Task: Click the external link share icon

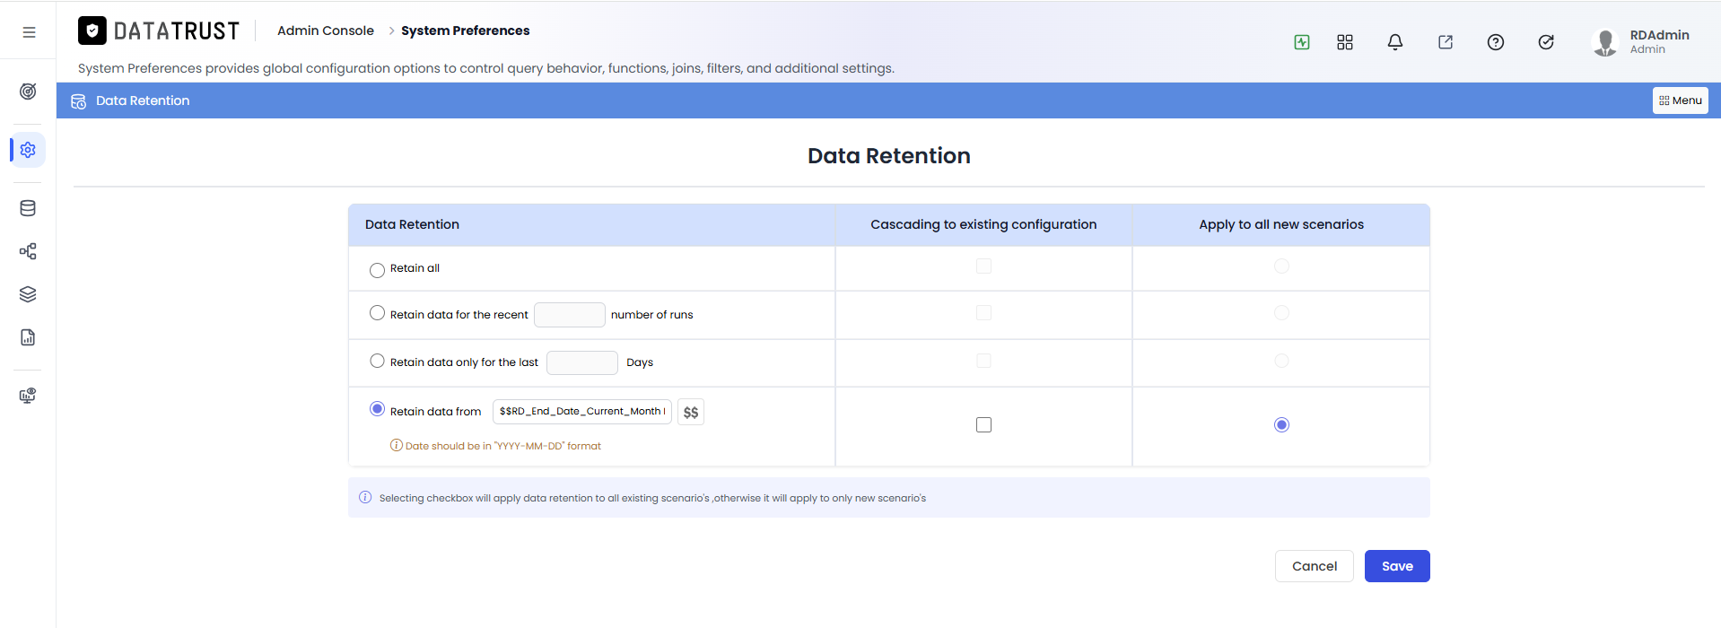Action: tap(1446, 42)
